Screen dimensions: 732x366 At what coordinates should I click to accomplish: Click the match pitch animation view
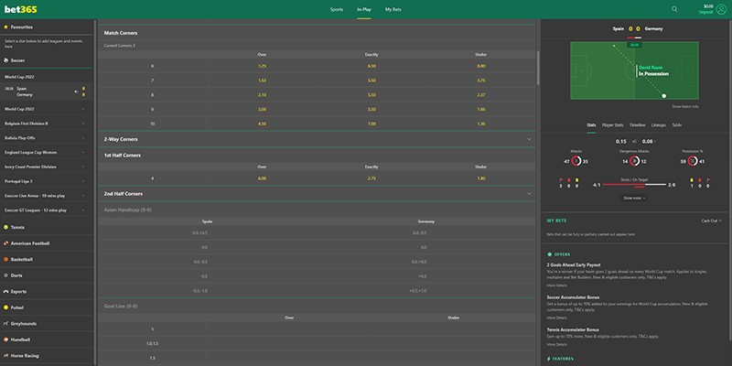tap(634, 70)
